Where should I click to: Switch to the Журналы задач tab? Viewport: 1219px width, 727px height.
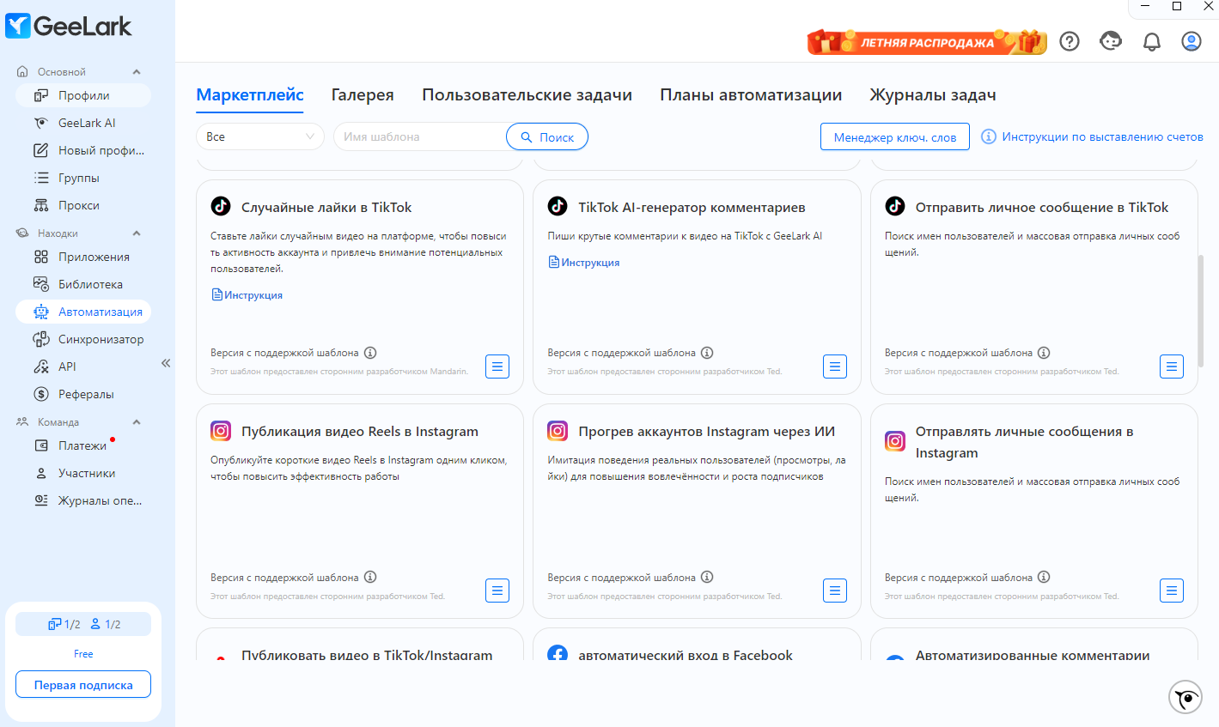(x=933, y=95)
